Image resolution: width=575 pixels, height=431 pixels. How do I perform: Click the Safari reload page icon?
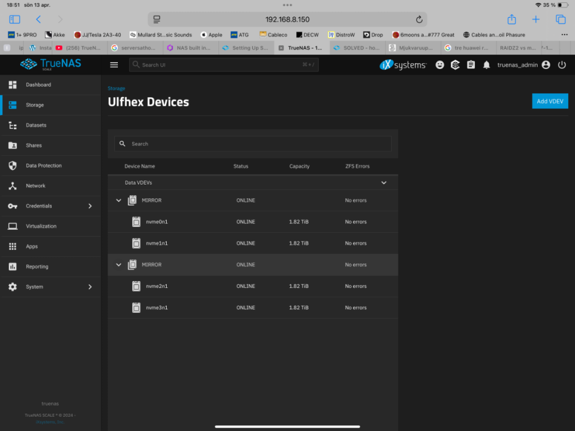[x=419, y=20]
